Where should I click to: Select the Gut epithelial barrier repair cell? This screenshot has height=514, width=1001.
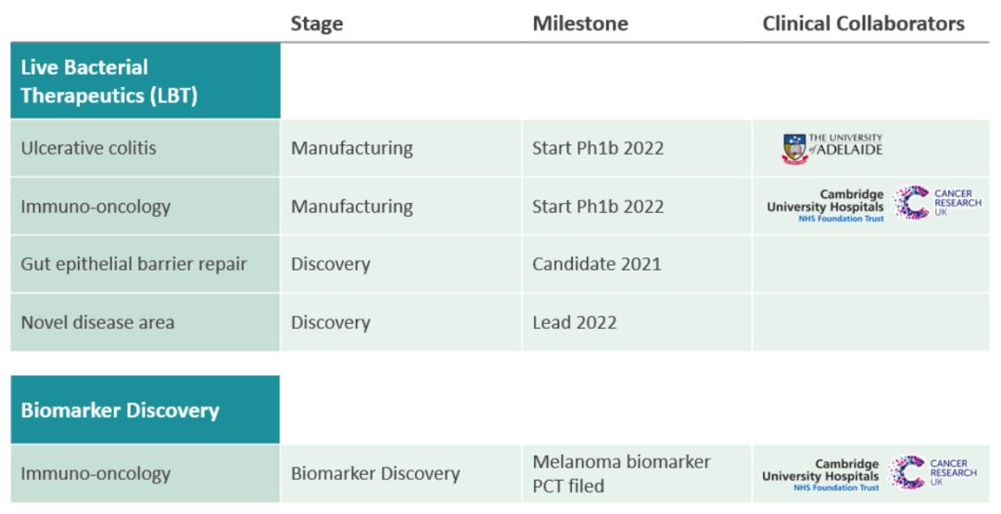[134, 264]
